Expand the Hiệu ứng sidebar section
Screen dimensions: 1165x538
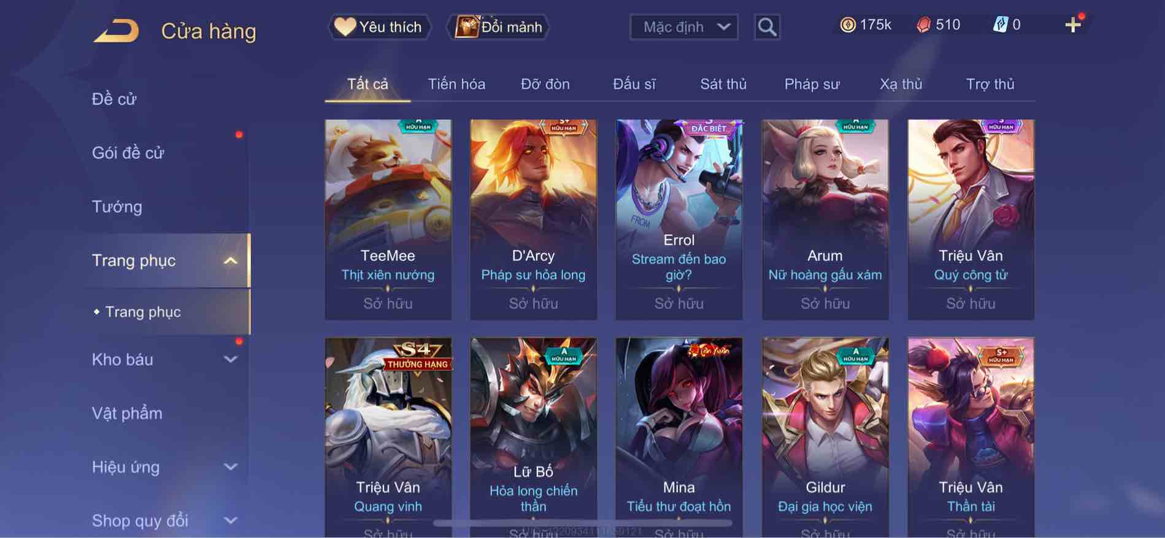[166, 467]
